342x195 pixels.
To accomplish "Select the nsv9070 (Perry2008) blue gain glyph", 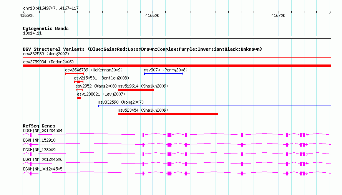I will pos(164,74).
